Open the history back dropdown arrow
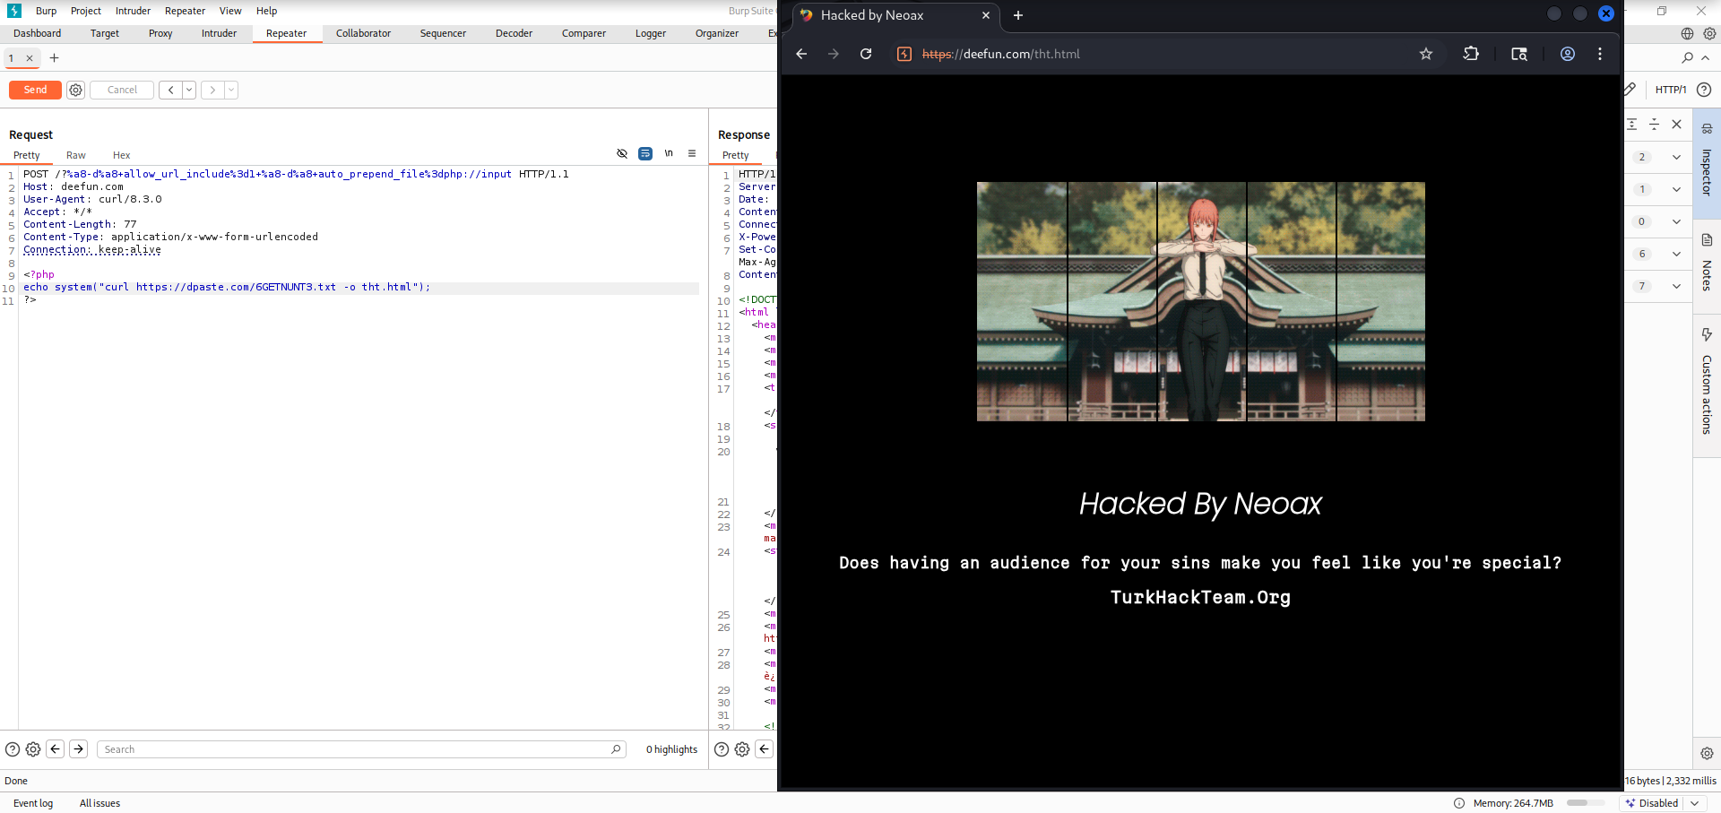1721x813 pixels. click(189, 90)
